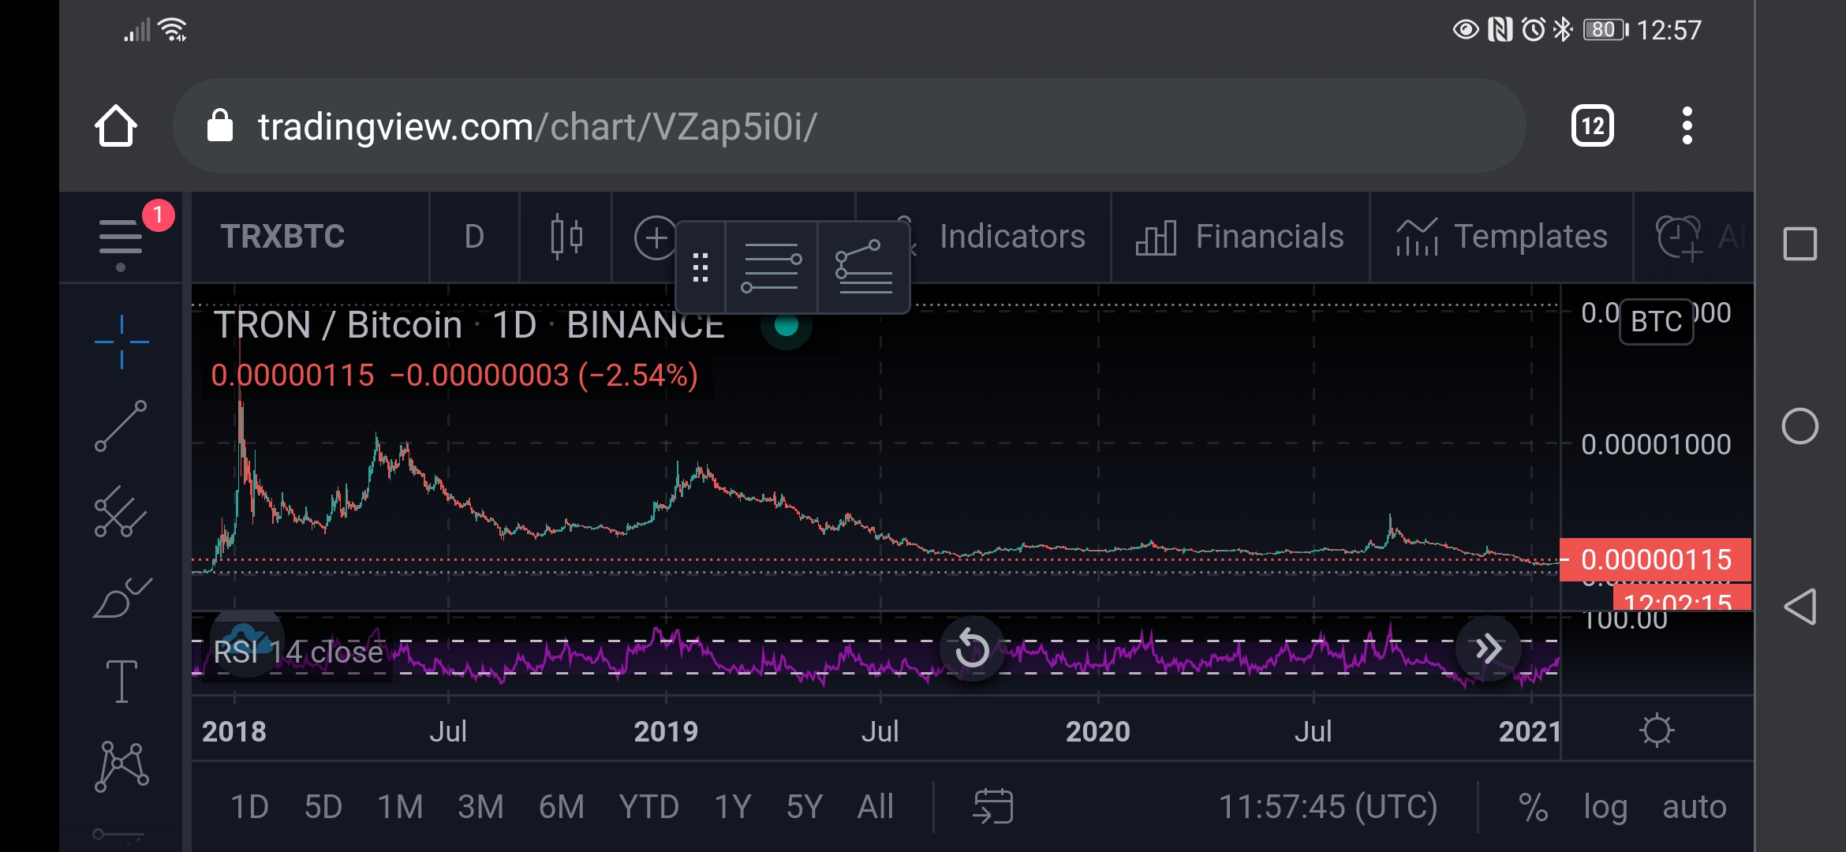Open browser tab switcher showing 12
Image resolution: width=1846 pixels, height=852 pixels.
(x=1592, y=126)
